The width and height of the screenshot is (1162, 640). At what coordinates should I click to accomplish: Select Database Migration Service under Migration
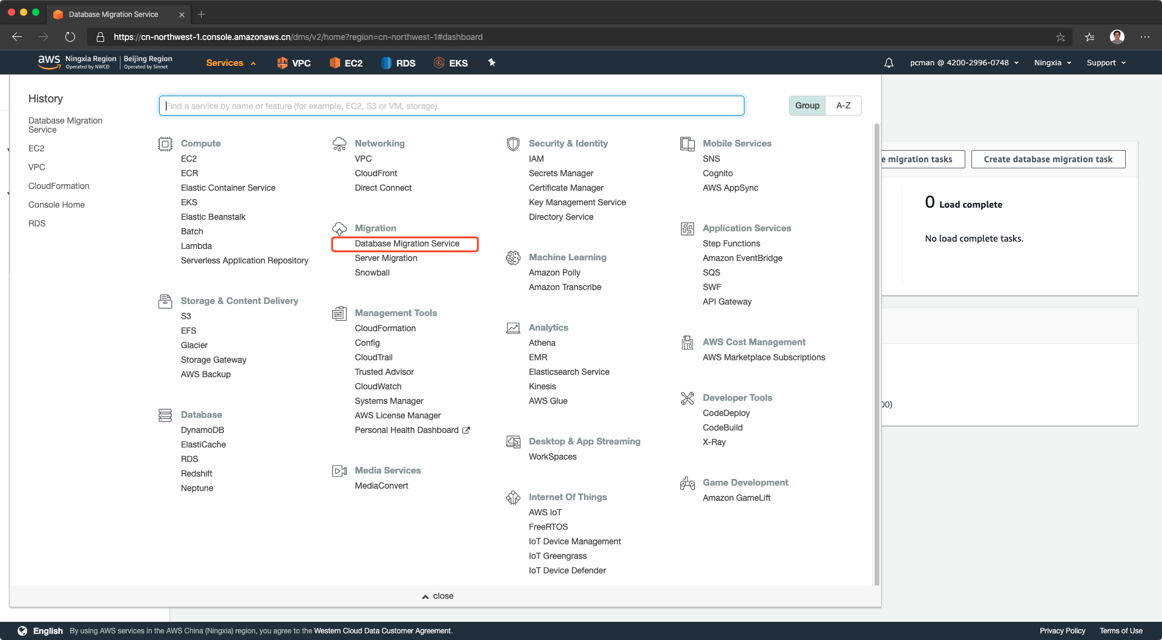point(407,243)
